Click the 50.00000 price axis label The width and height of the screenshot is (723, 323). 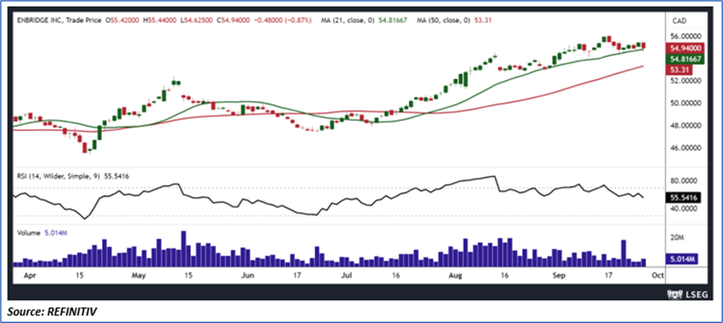685,103
